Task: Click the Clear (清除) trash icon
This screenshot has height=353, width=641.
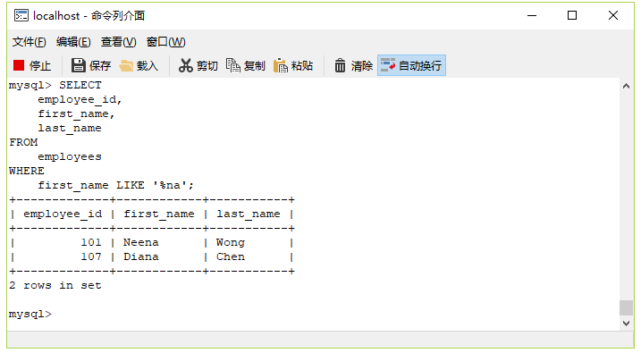Action: coord(340,65)
